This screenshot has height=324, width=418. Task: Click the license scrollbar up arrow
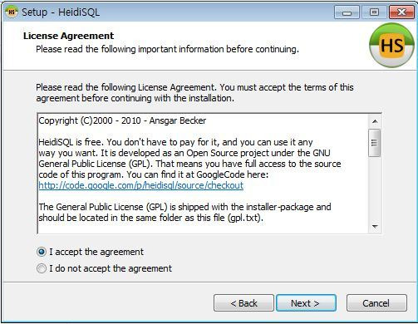[x=375, y=121]
